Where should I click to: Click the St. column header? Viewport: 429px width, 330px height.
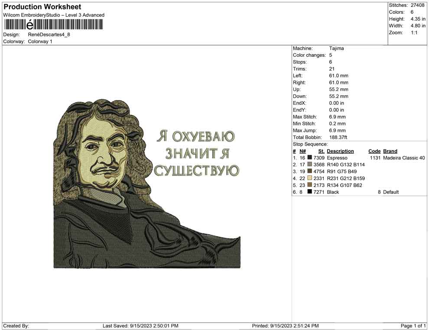click(321, 151)
